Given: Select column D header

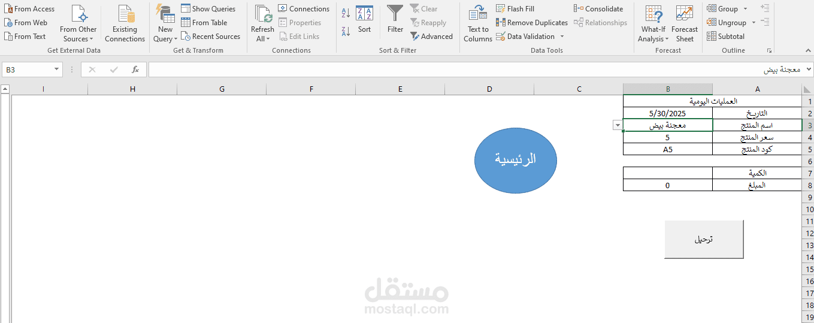Looking at the screenshot, I should point(489,89).
